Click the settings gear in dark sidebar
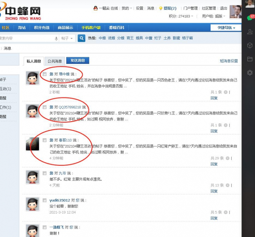The height and width of the screenshot is (237, 255). [250, 72]
